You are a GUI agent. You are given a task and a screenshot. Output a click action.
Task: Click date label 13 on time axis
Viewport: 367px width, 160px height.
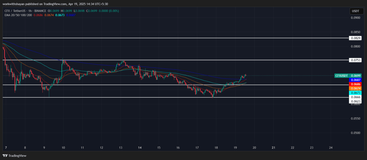[120, 147]
